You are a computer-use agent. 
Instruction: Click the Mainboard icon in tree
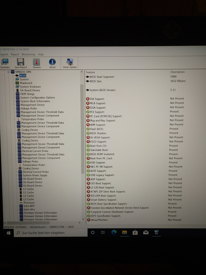17,83
